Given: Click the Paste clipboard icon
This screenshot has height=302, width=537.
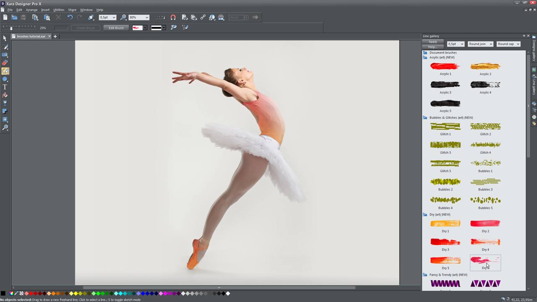Looking at the screenshot, I should (47, 17).
